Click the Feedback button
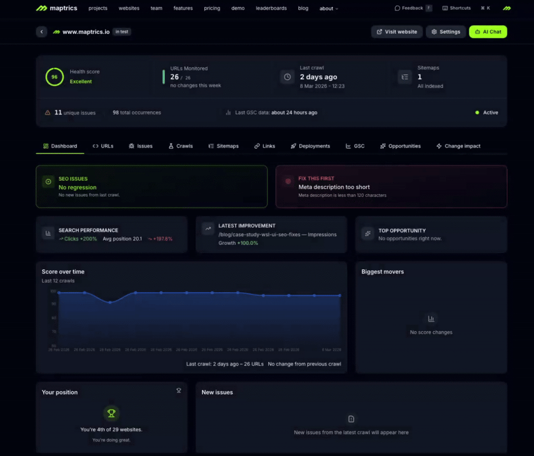534x456 pixels. (x=413, y=8)
